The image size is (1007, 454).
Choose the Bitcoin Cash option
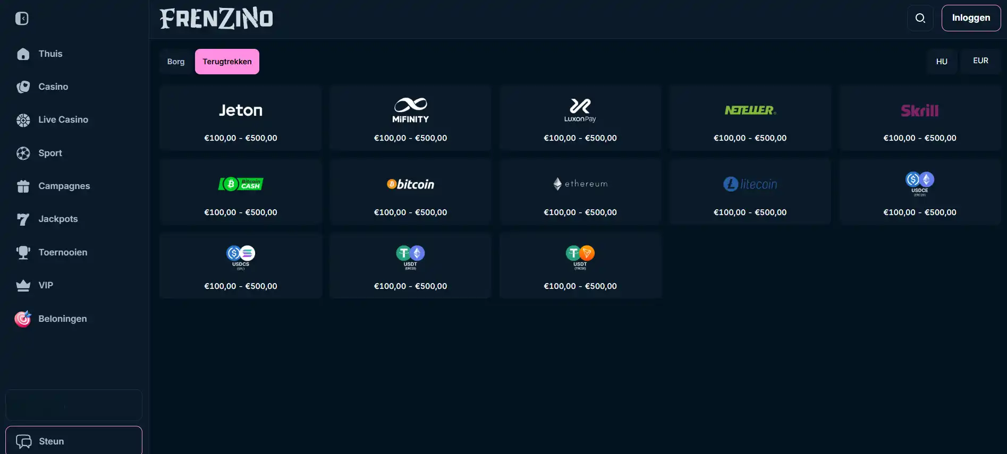pyautogui.click(x=241, y=192)
